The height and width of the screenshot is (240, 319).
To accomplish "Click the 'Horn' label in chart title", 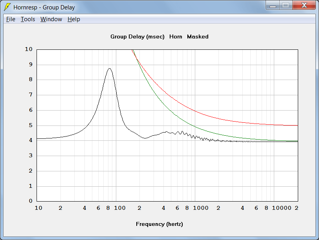I will 176,37.
